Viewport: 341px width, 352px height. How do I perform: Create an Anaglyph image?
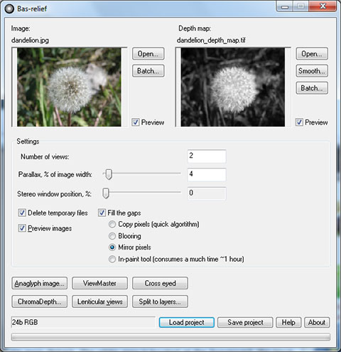click(39, 283)
